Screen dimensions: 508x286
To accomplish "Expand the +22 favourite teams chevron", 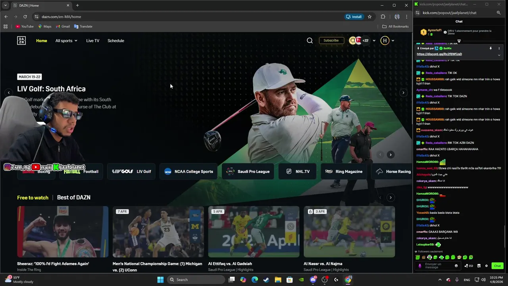I will [x=374, y=41].
